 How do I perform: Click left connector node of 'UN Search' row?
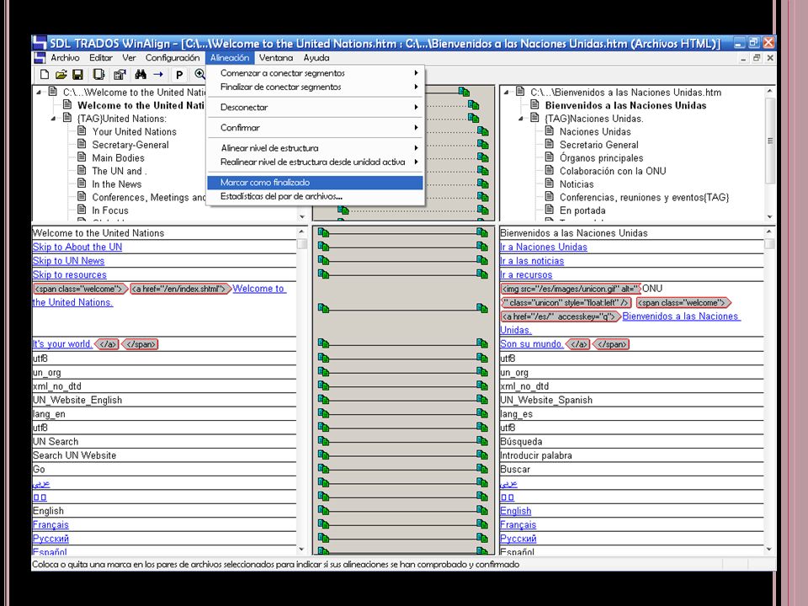point(323,441)
